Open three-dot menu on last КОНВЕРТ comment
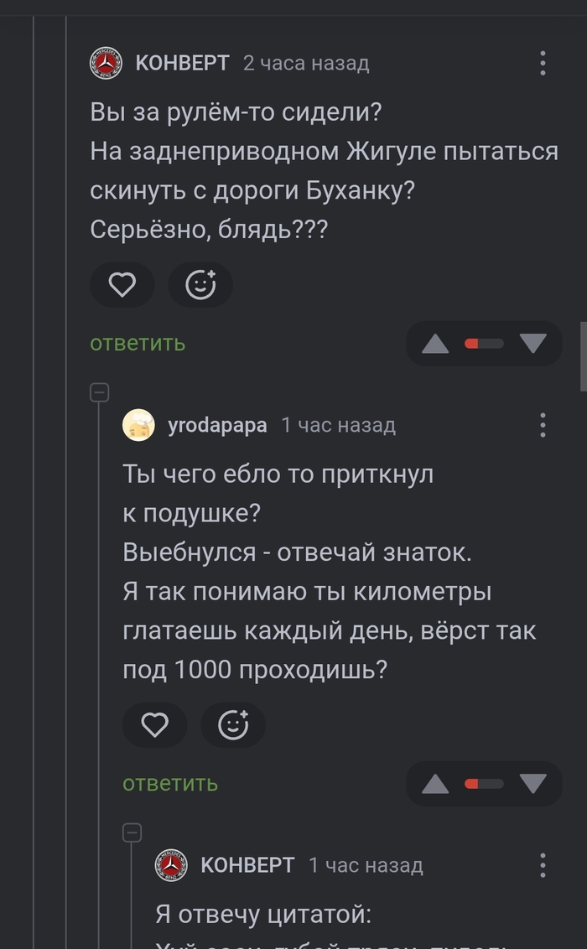This screenshot has height=949, width=587. [x=543, y=865]
